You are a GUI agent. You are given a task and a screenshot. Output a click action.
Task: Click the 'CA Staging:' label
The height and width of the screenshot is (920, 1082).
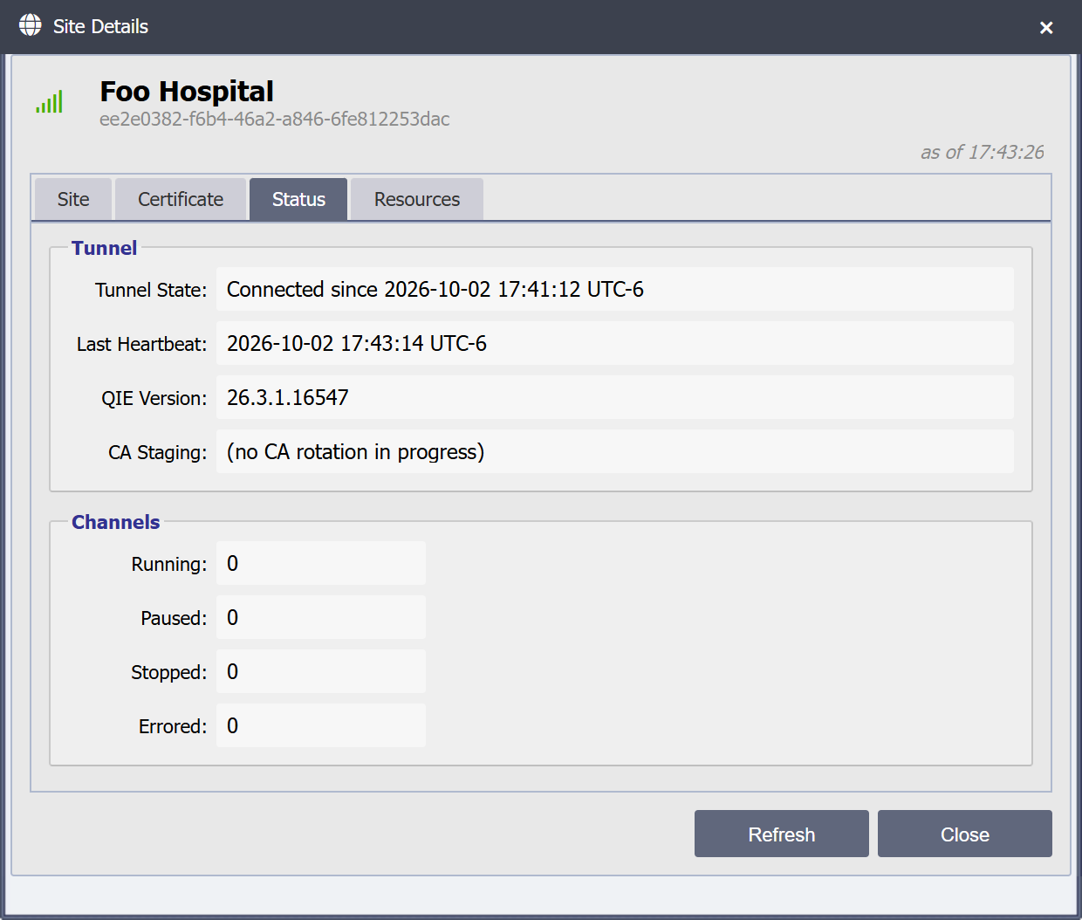point(158,452)
